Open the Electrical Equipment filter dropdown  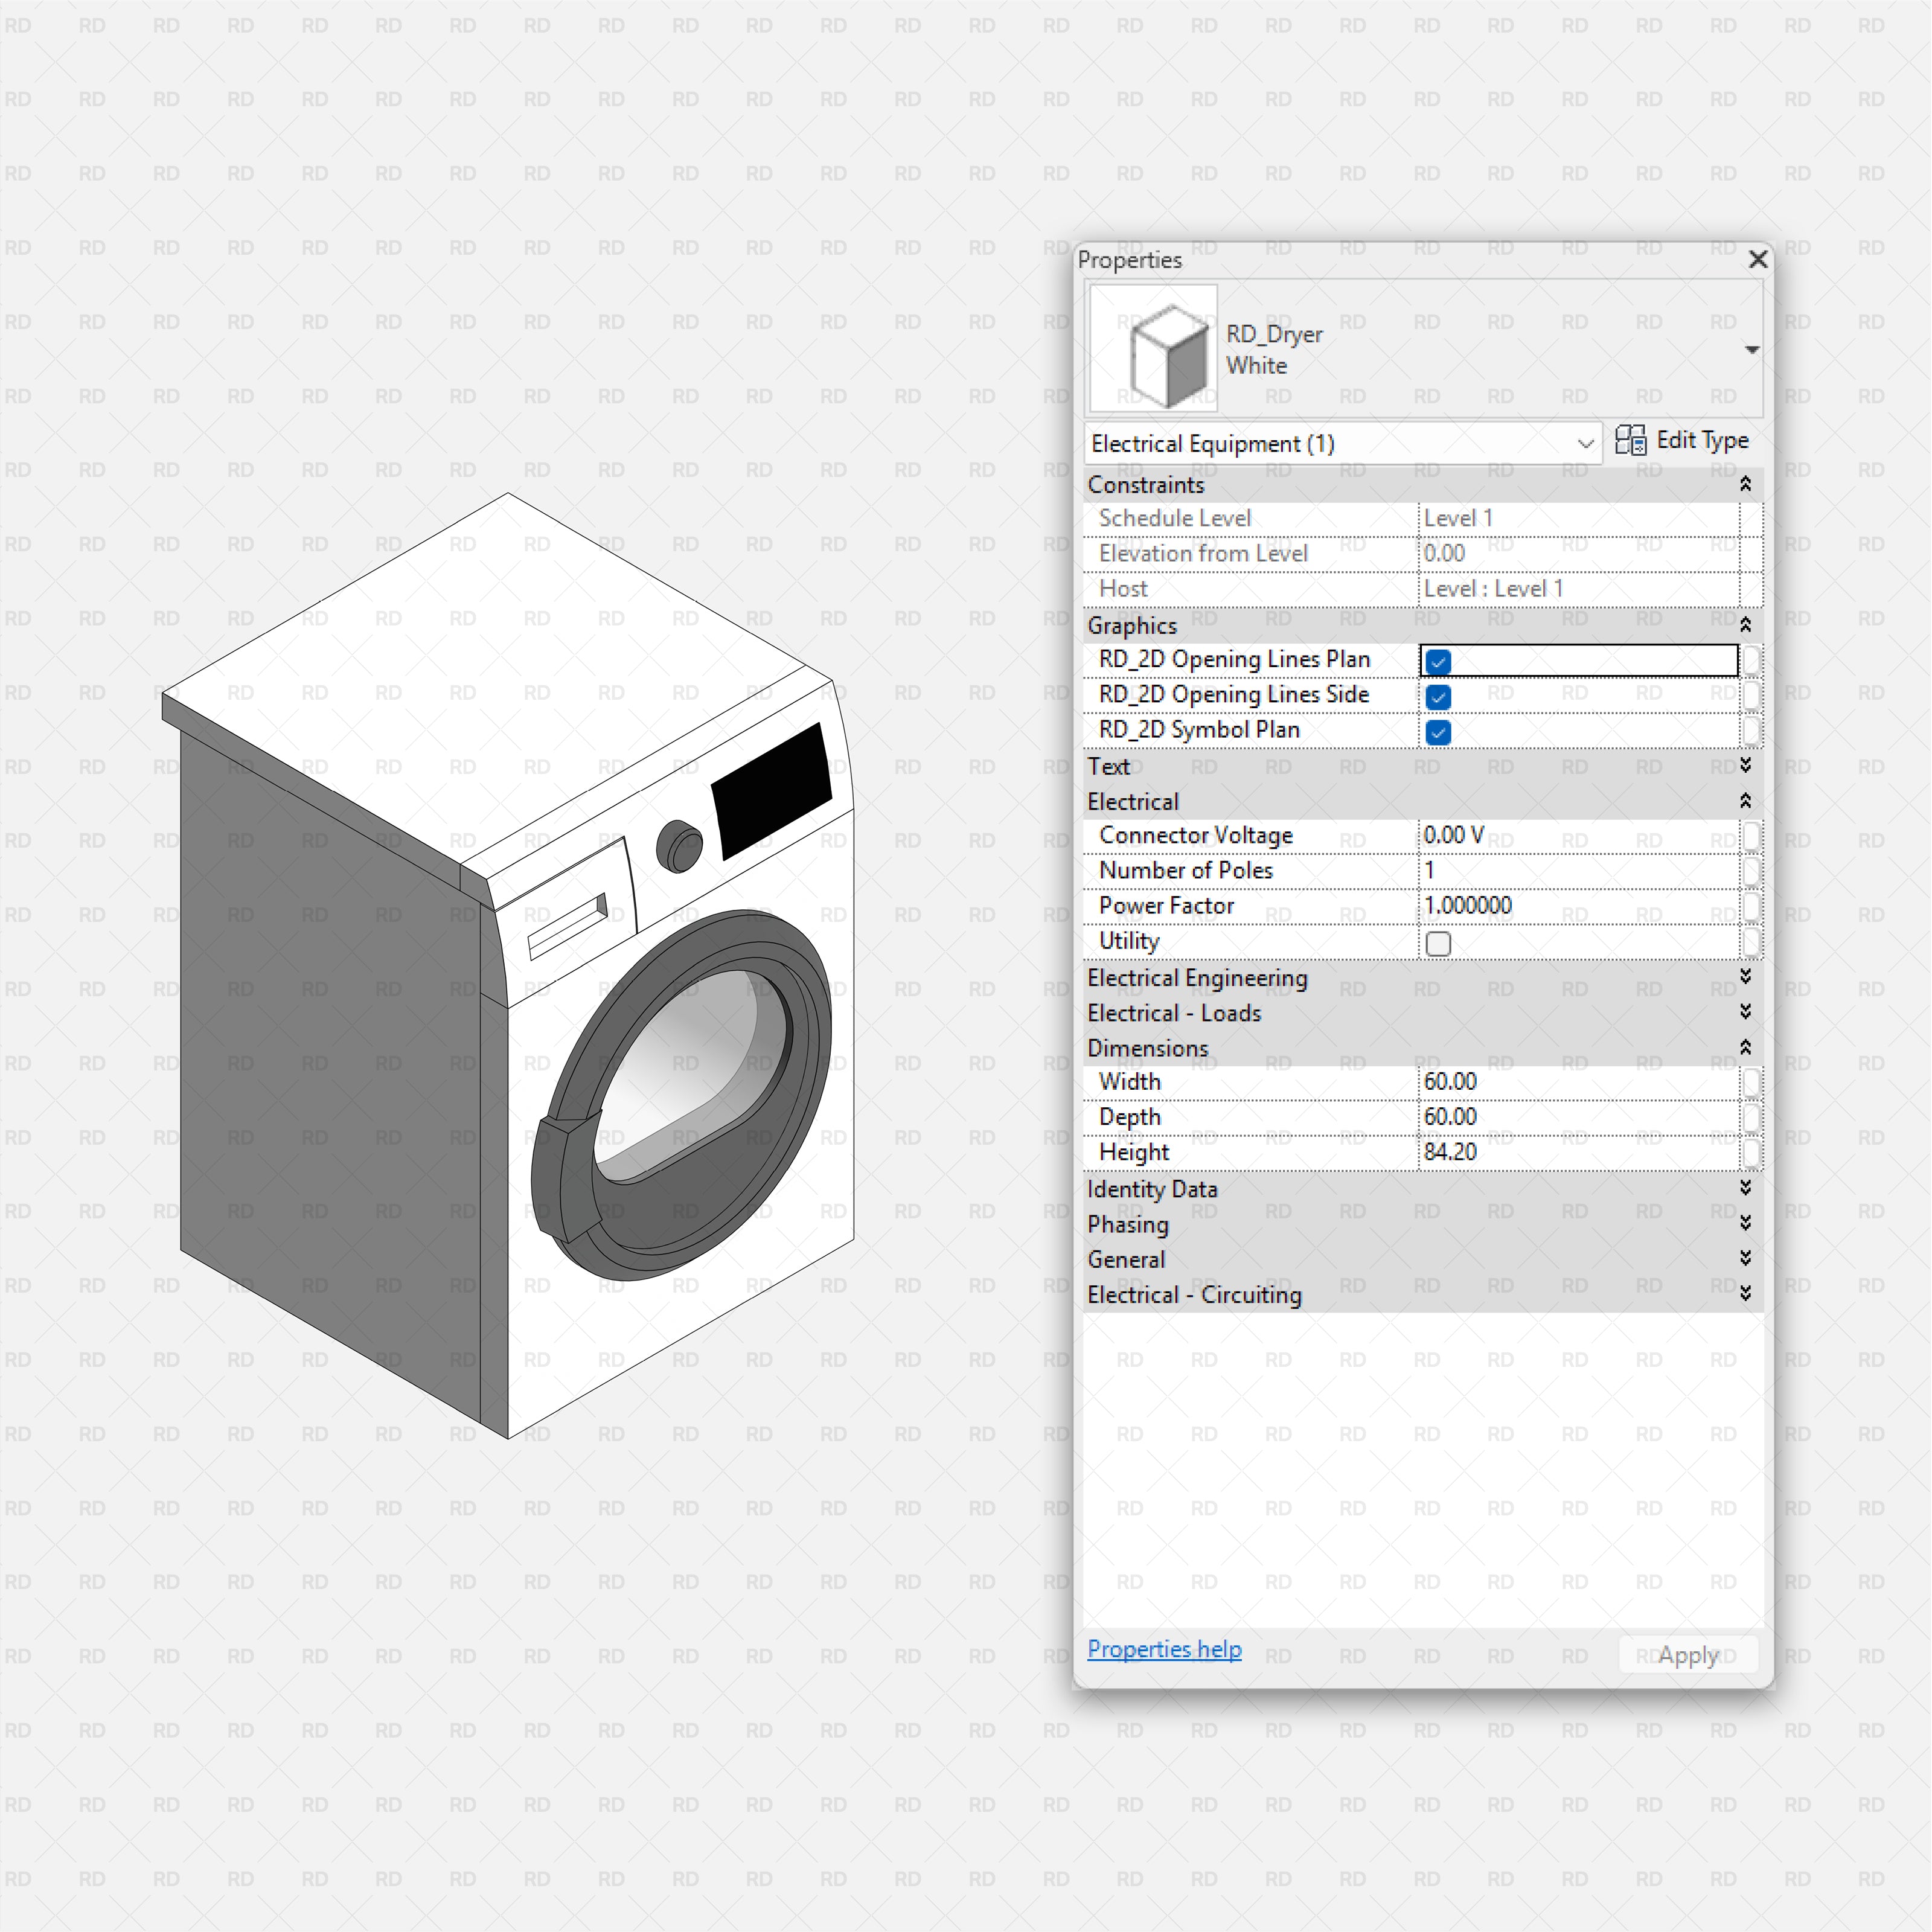1586,443
